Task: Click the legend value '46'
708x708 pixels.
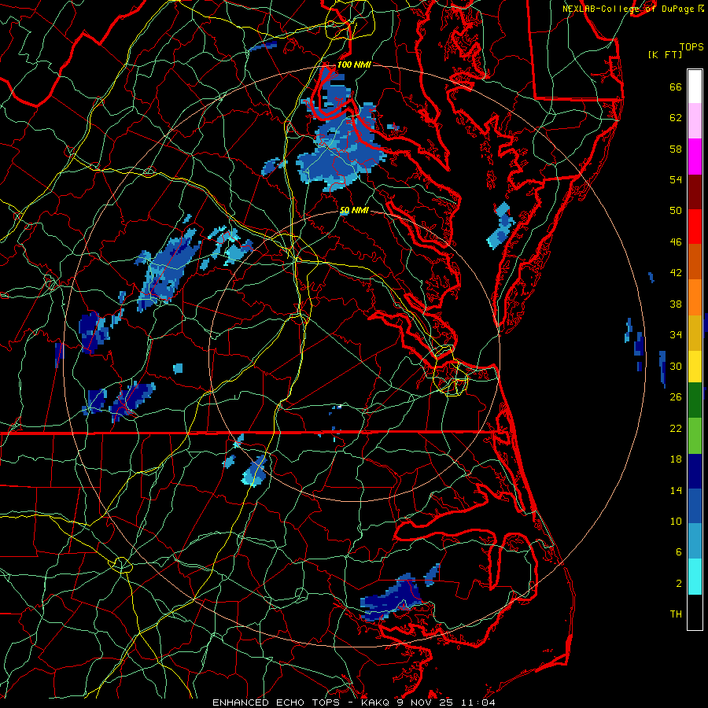Action: 676,242
